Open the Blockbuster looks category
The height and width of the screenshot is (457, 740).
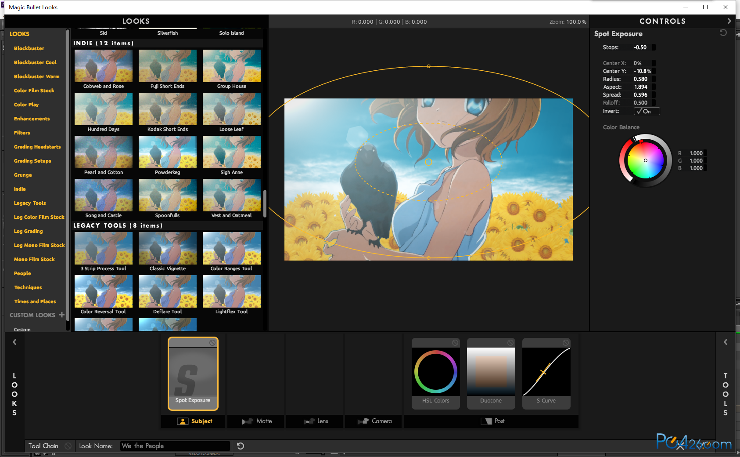coord(29,48)
